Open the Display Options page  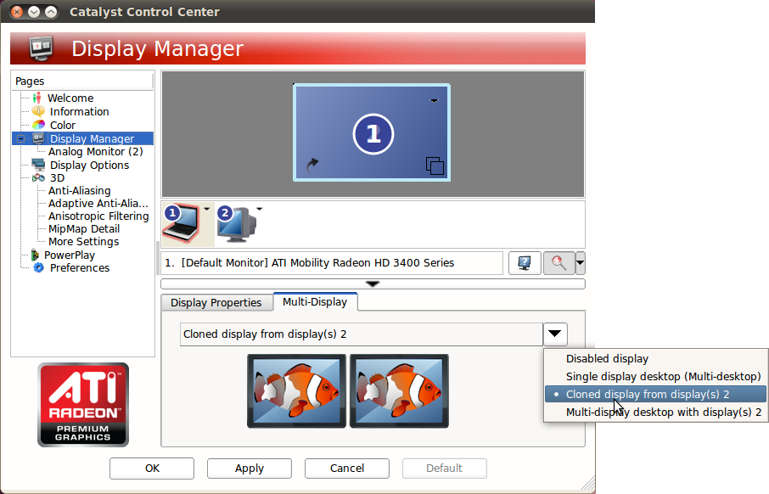90,166
